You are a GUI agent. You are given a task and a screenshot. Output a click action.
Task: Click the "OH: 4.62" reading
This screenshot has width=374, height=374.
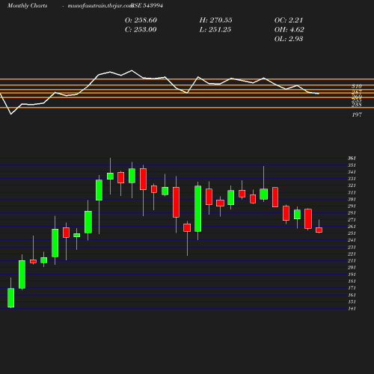pos(289,30)
